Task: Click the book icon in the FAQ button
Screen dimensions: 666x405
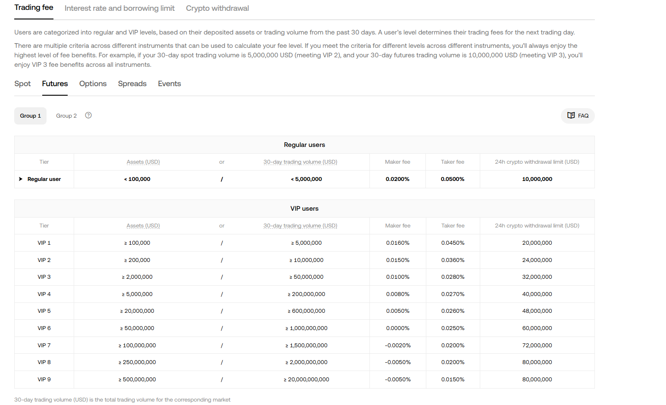Action: click(571, 115)
